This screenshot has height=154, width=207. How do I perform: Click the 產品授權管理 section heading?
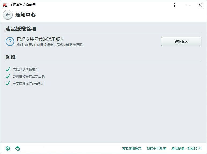[21, 29]
